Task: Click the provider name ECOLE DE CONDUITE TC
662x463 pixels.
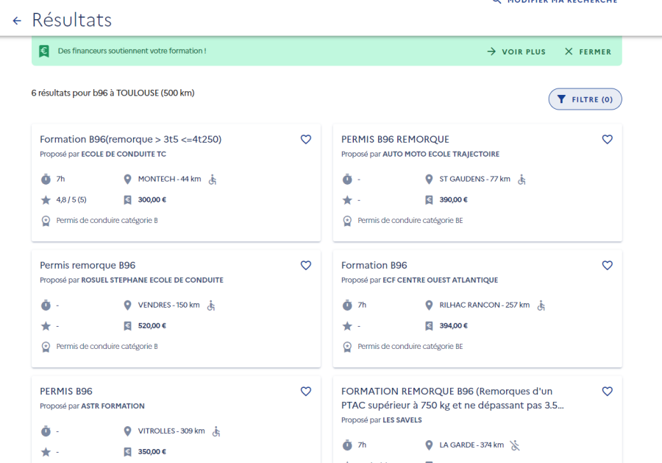Action: coord(124,154)
